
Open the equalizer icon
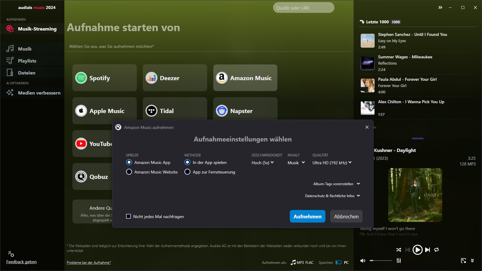pos(399,261)
